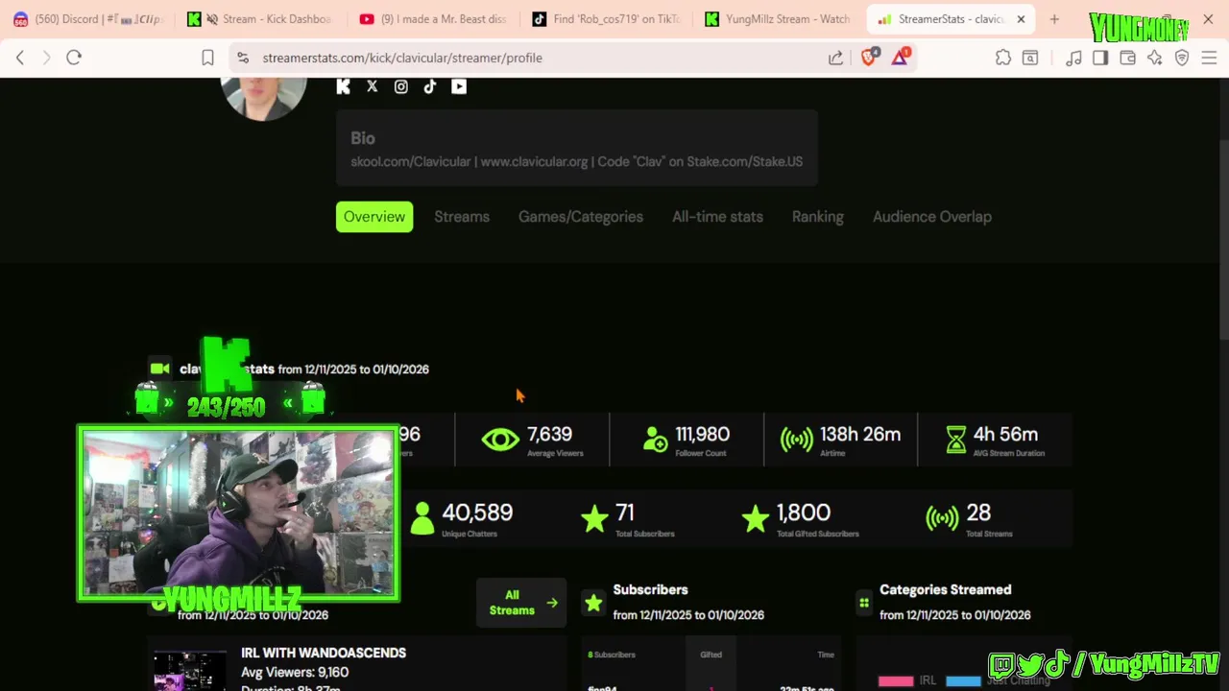The width and height of the screenshot is (1229, 691).
Task: Bookmark this page with bookmark icon
Action: 207,58
